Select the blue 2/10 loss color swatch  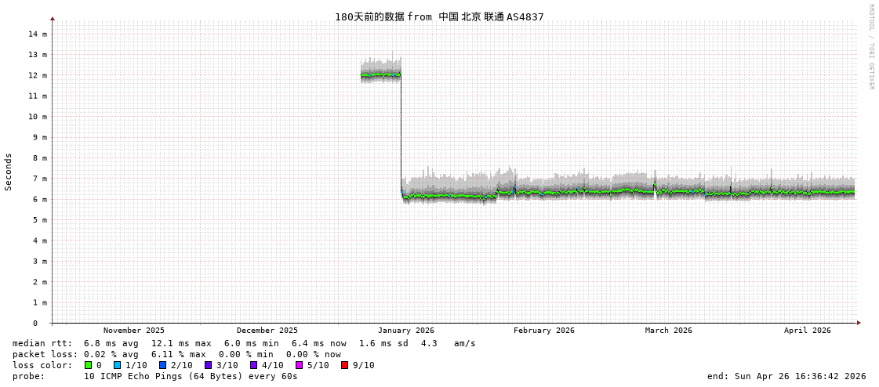coord(162,365)
